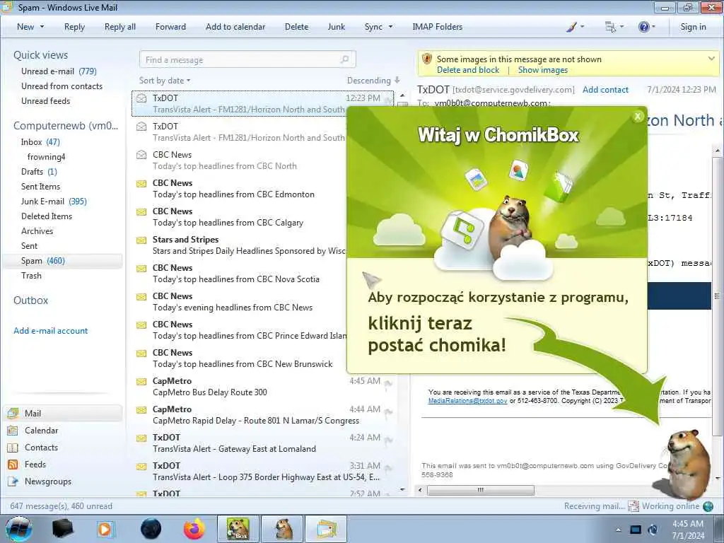Click the search magnifier icon
The image size is (724, 543).
tap(344, 59)
